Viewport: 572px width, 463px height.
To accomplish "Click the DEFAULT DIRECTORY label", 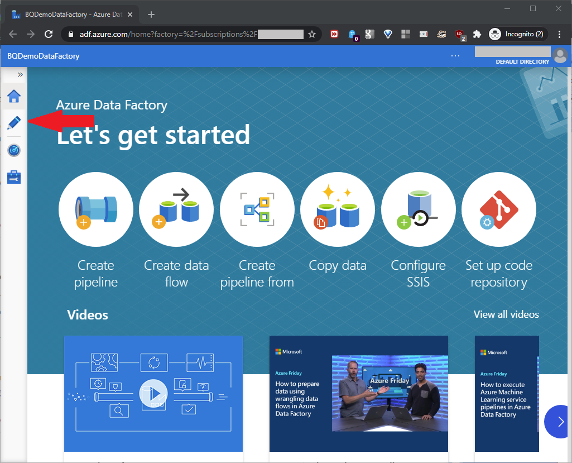I will point(522,61).
